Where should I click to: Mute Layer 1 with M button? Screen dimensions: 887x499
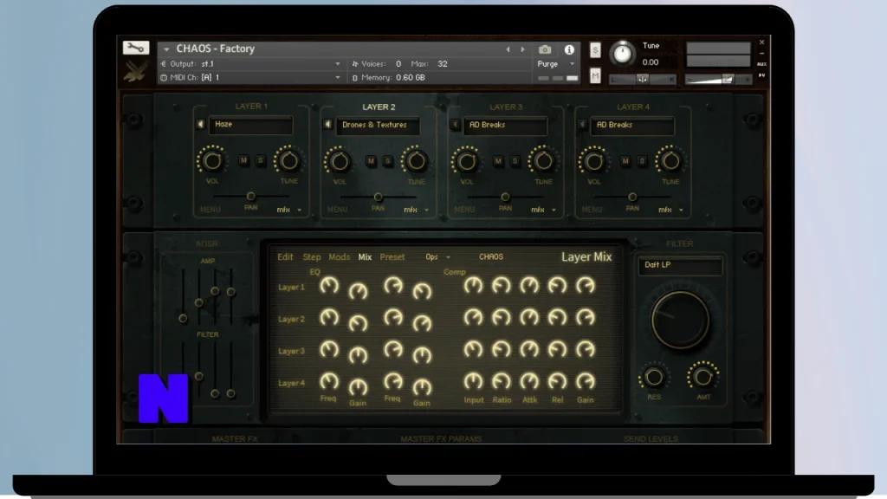243,160
